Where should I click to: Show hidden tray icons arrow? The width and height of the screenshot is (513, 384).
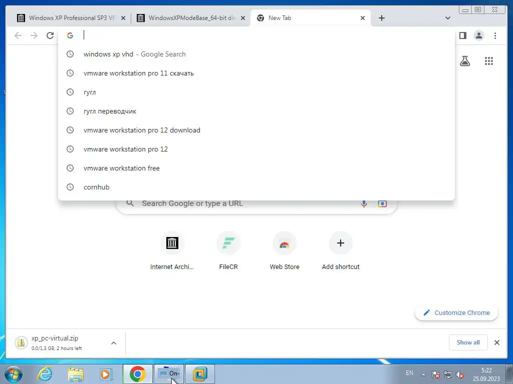(423, 374)
